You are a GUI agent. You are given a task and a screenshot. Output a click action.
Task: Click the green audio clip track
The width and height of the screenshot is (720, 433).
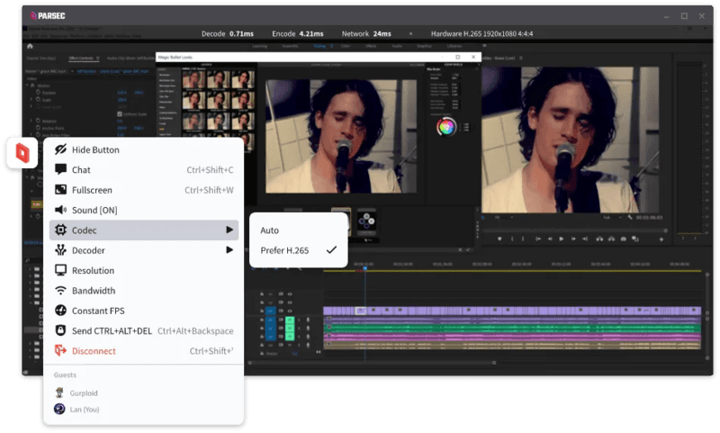click(512, 329)
